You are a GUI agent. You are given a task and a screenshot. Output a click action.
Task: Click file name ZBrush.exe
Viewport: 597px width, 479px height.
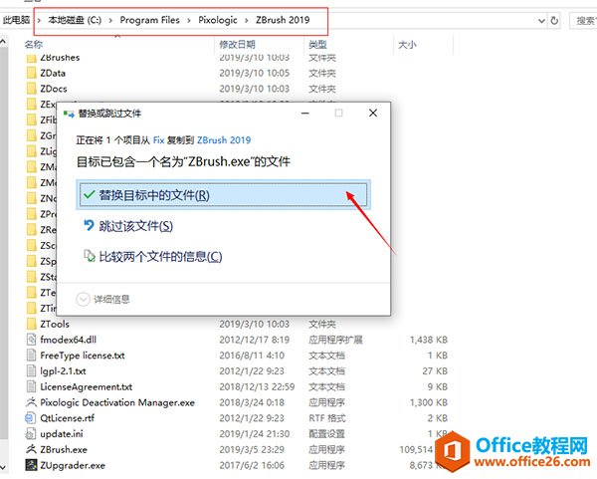point(64,450)
